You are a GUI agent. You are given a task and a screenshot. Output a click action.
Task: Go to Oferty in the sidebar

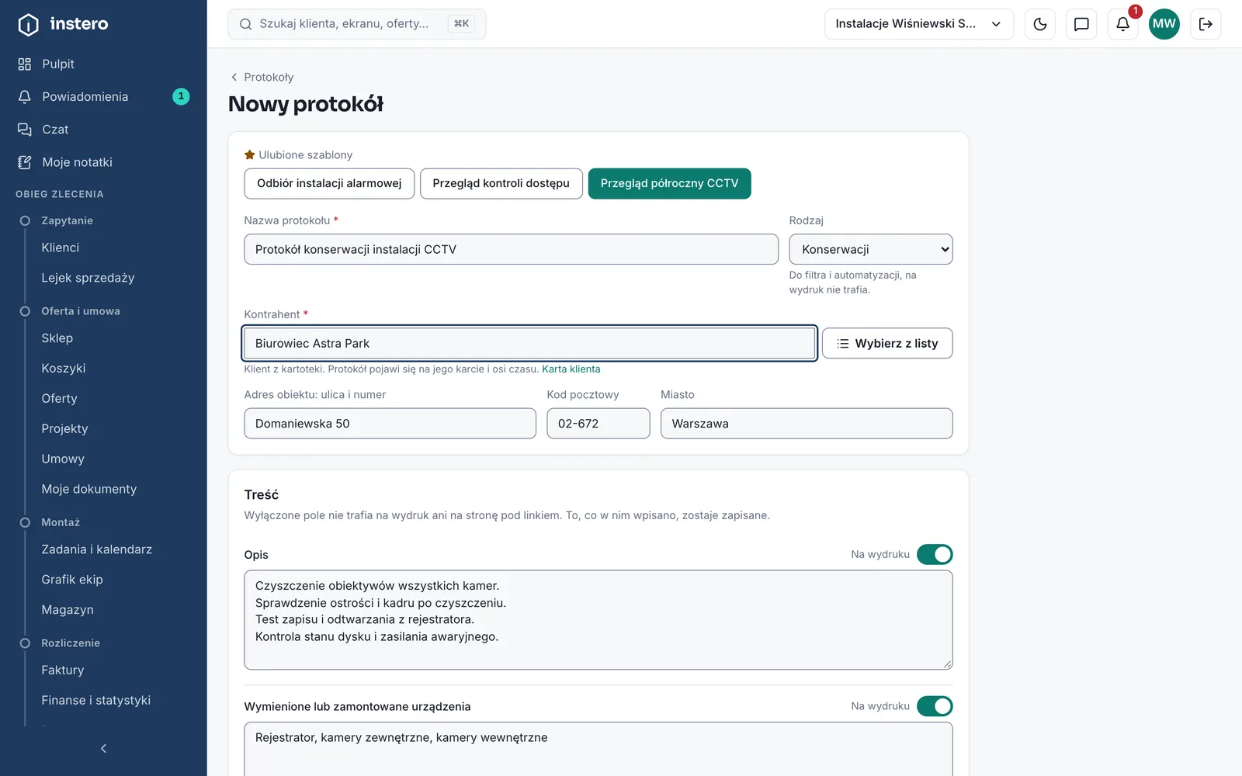(x=59, y=398)
